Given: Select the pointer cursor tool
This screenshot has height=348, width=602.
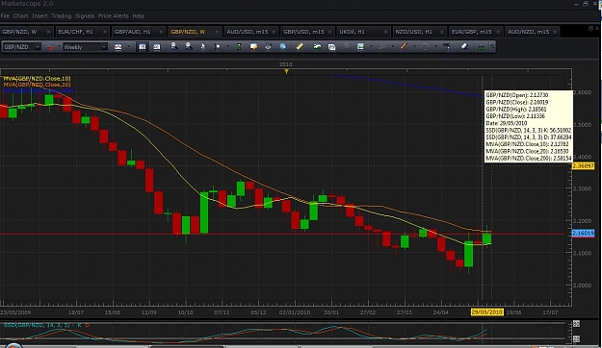Looking at the screenshot, I should [x=202, y=47].
